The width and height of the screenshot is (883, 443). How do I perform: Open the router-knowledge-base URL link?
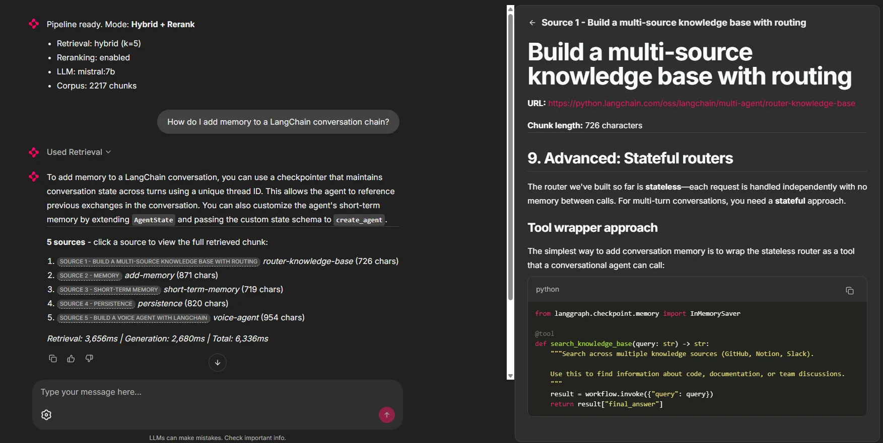(x=701, y=103)
